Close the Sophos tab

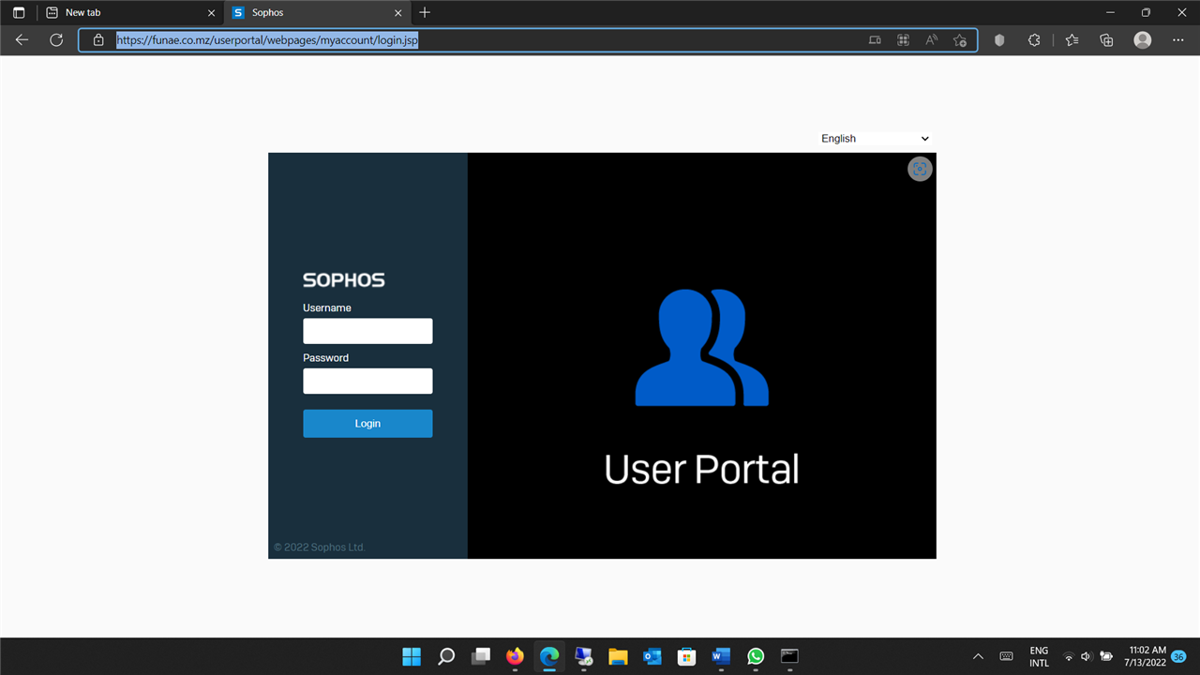pos(398,13)
